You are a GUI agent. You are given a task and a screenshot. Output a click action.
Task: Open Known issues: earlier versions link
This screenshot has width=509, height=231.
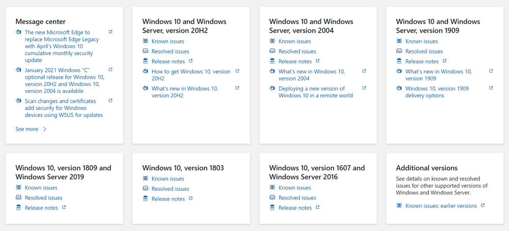[441, 206]
